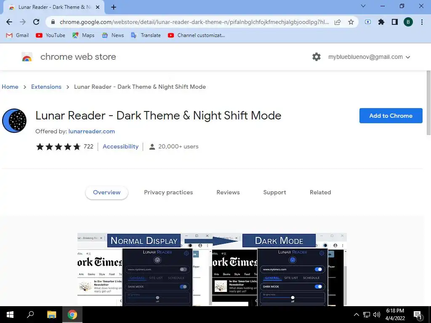Open the notification center icon
This screenshot has width=431, height=323.
coord(418,315)
